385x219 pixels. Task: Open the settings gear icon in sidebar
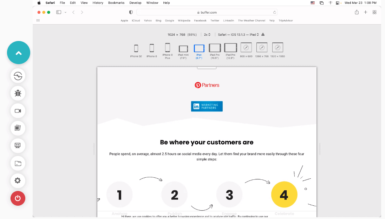(x=18, y=180)
